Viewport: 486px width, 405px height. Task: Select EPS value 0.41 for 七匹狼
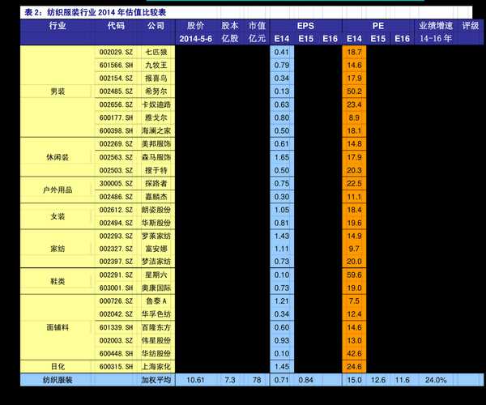tap(282, 52)
